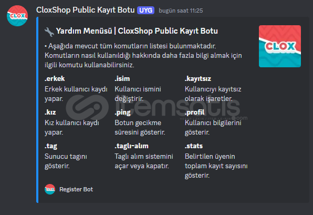The width and height of the screenshot is (313, 215).
Task: Open the CLOX embed thumbnail image
Action: 280,46
